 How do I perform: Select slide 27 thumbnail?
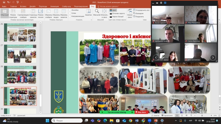pyautogui.click(x=20, y=54)
